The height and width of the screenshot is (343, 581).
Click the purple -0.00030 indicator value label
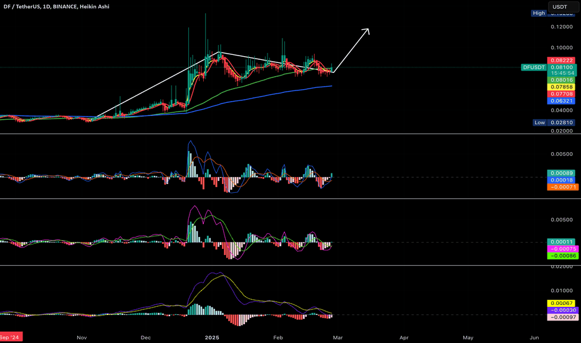coord(562,311)
